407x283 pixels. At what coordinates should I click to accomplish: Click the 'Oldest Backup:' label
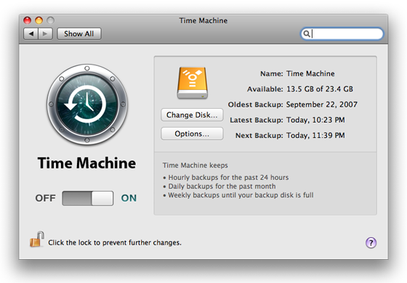[x=255, y=104]
